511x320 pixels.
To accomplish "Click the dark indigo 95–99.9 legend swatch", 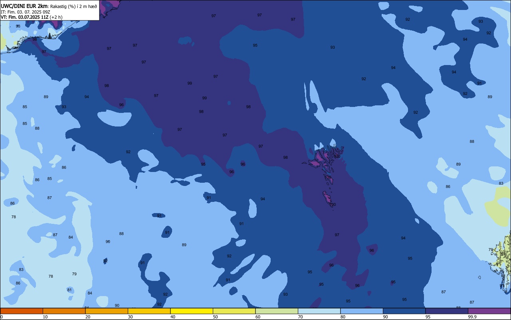I will pyautogui.click(x=447, y=311).
